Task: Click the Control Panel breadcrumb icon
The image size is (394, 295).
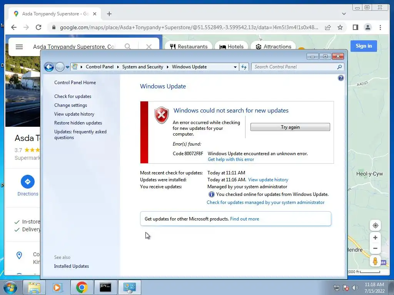Action: (x=75, y=67)
